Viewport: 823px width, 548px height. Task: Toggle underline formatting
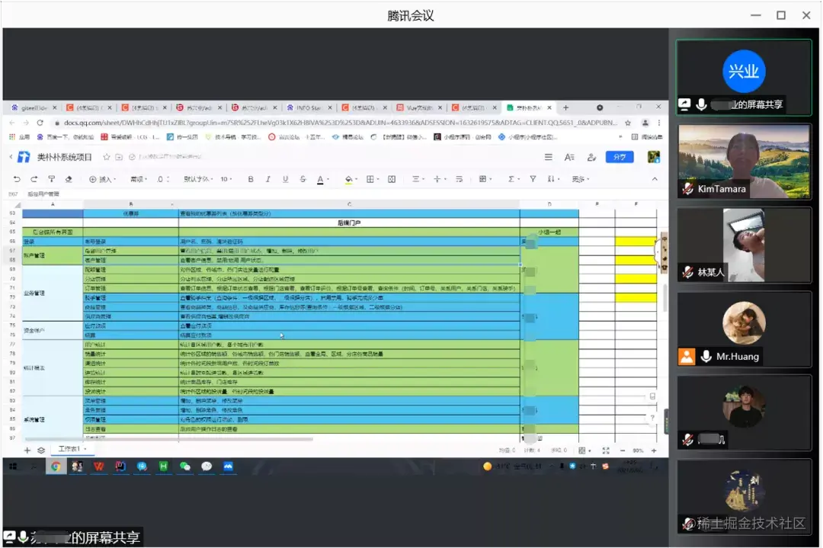[286, 180]
